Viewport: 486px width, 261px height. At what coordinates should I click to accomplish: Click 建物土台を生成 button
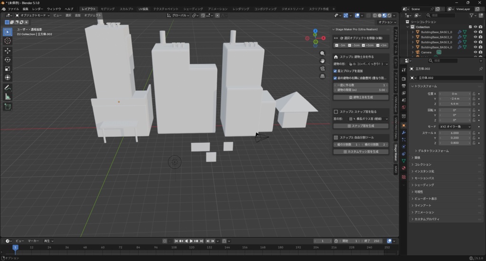pos(361,97)
